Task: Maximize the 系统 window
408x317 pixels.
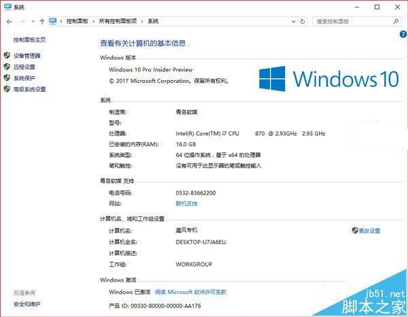Action: (x=377, y=7)
